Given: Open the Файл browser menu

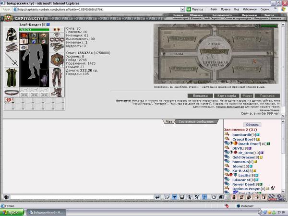Looking at the screenshot, I should 214,9.
